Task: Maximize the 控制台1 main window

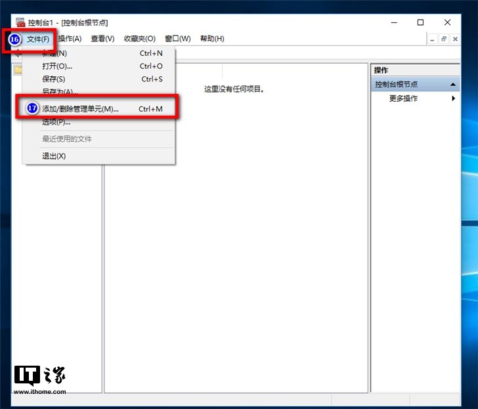Action: (420, 22)
